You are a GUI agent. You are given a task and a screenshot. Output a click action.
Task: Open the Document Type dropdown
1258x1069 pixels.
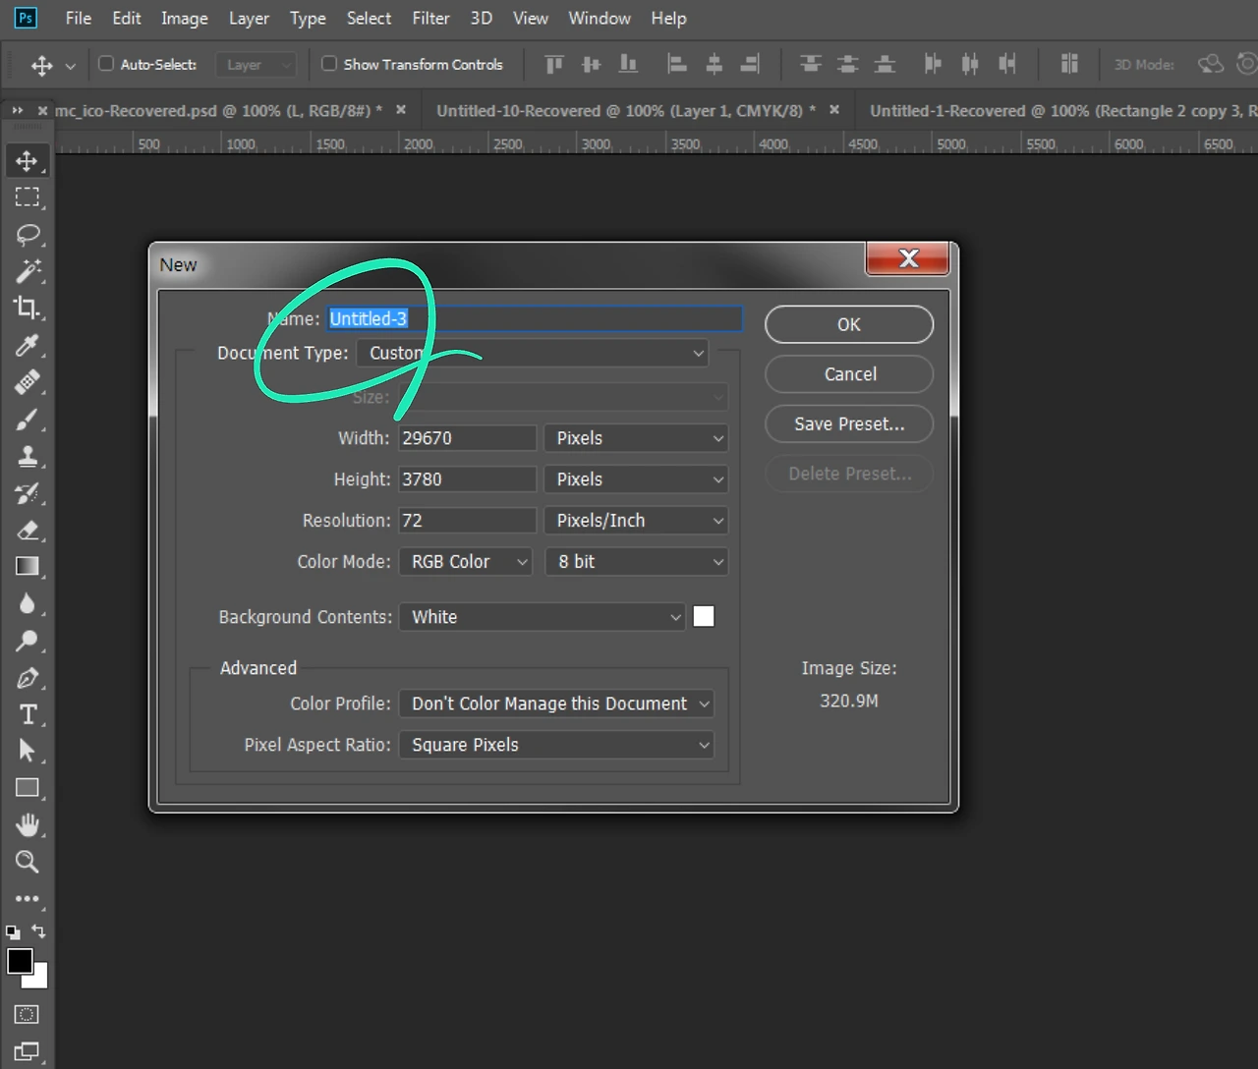[x=533, y=353]
